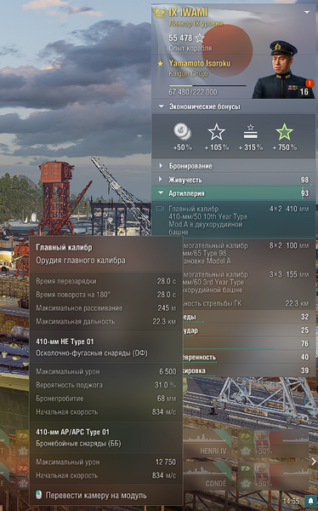Click the credits coin bonus icon
Viewport: 318px width, 511px height.
coord(182,132)
